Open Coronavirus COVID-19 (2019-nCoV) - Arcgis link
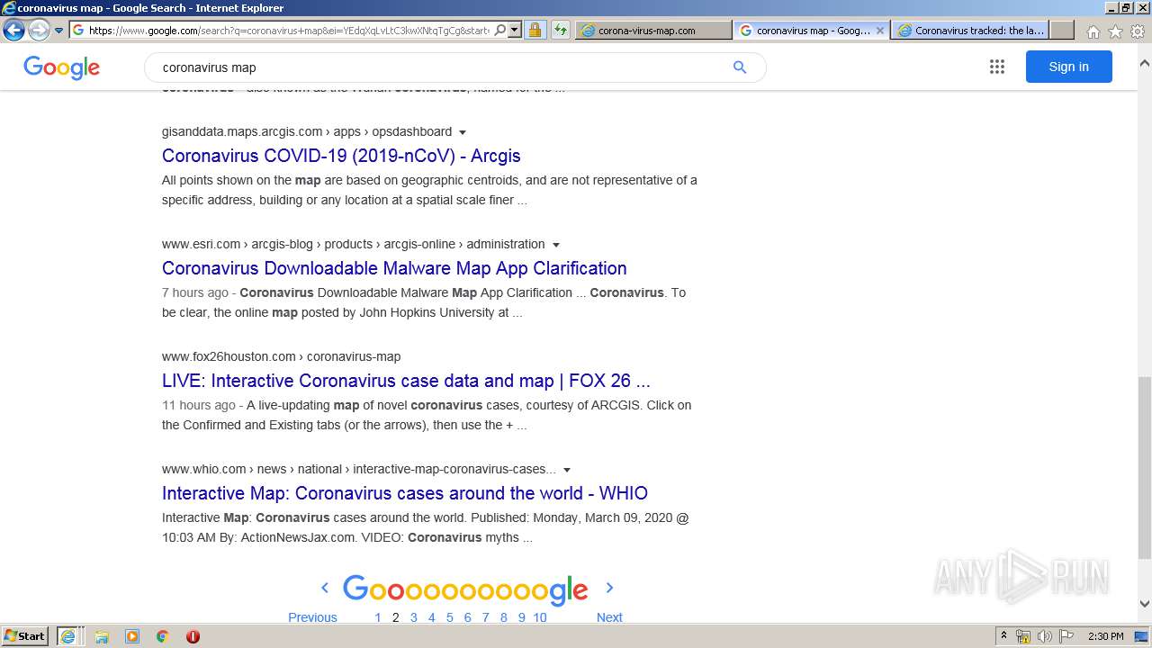The image size is (1152, 648). pos(341,156)
